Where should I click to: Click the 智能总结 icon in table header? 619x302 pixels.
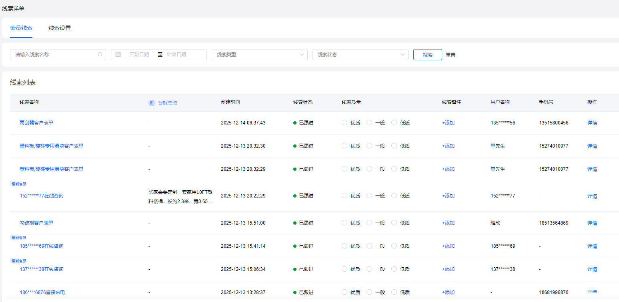152,103
